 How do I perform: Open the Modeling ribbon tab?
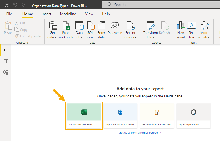tap(68, 14)
